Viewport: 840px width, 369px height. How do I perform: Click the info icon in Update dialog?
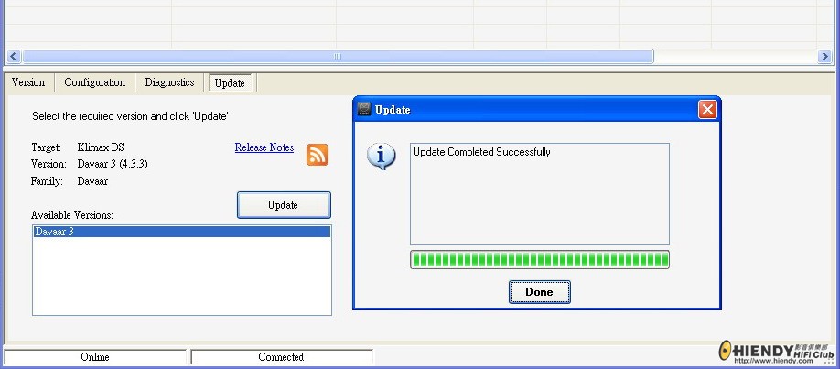tap(381, 157)
